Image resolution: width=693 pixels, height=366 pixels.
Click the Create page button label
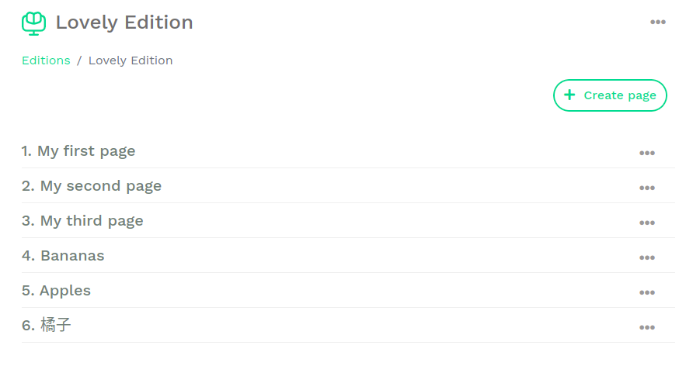620,95
